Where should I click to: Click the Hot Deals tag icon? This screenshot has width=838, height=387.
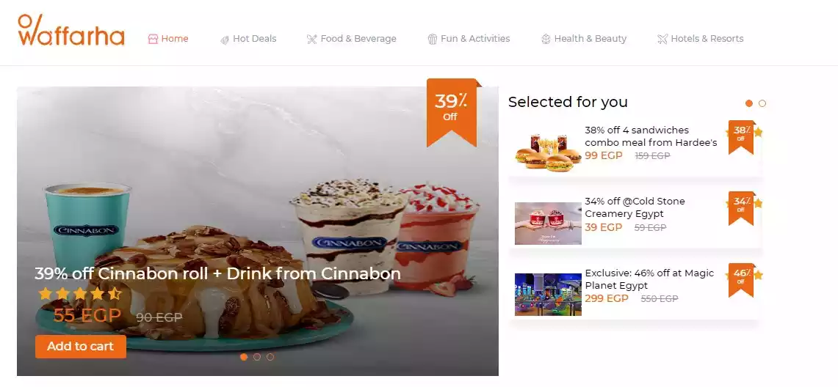click(x=225, y=40)
